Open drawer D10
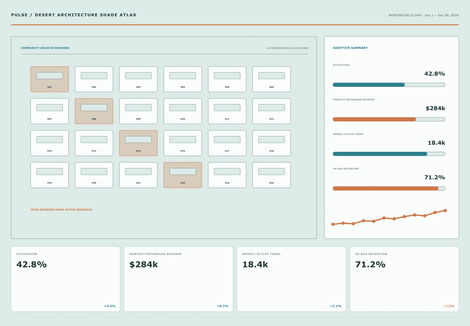470x326 pixels. click(x=183, y=111)
